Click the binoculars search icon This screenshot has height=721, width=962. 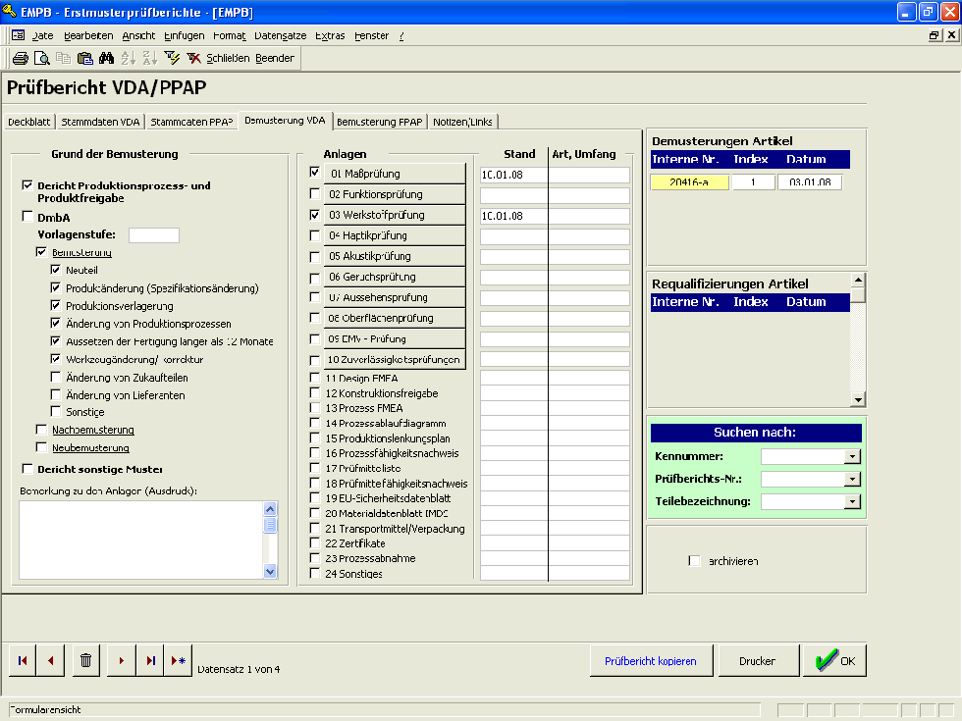(107, 58)
